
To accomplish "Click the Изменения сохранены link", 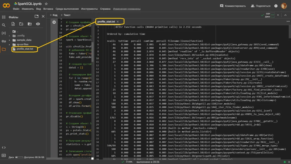I will coord(127,9).
